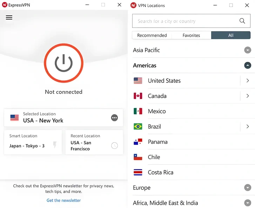Close the ExpressVPN main window
This screenshot has width=255, height=208.
click(119, 5)
